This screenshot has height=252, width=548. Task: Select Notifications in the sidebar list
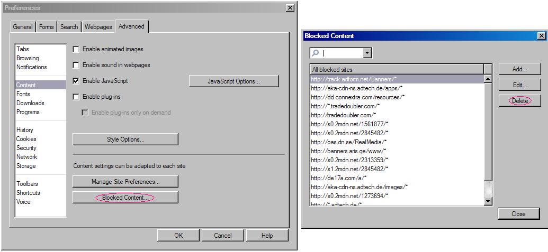click(x=31, y=67)
